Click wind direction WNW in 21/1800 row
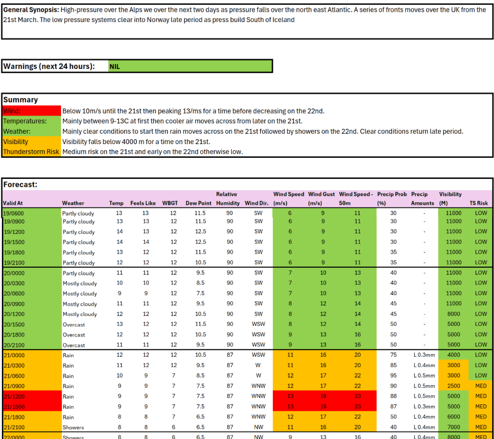The width and height of the screenshot is (494, 439). [x=258, y=417]
